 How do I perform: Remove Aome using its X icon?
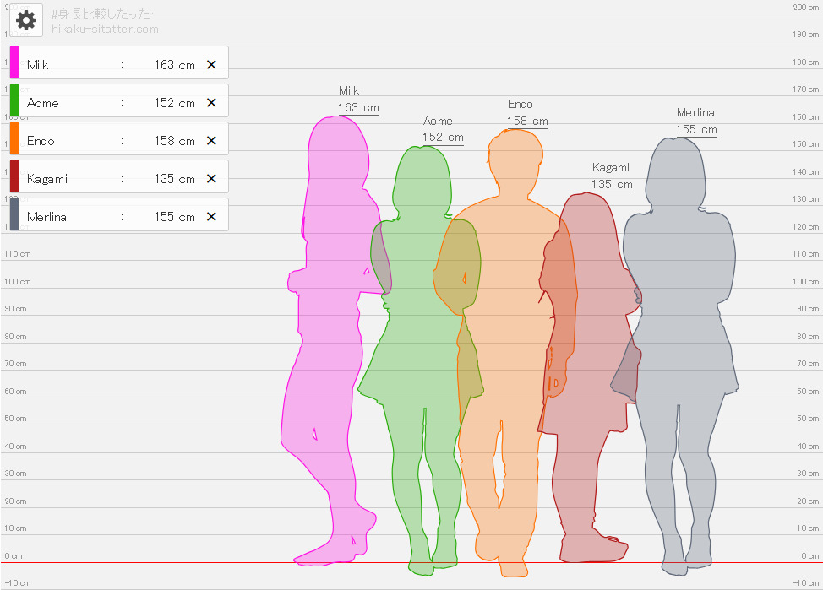(211, 103)
